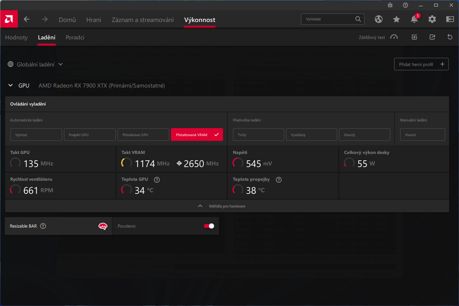Image resolution: width=459 pixels, height=306 pixels.
Task: Switch to Ladění subtab
Action: 47,37
